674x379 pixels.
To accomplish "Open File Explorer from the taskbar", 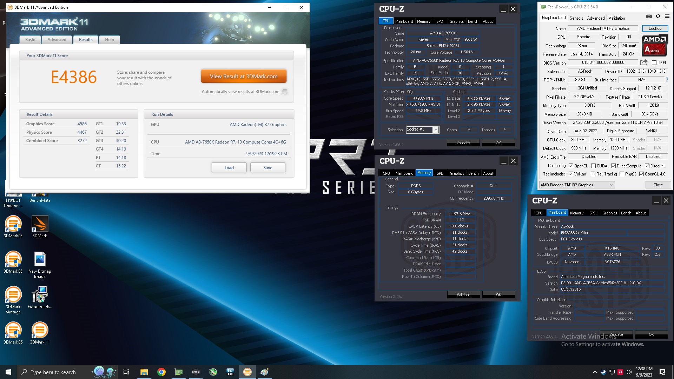I will tap(144, 372).
